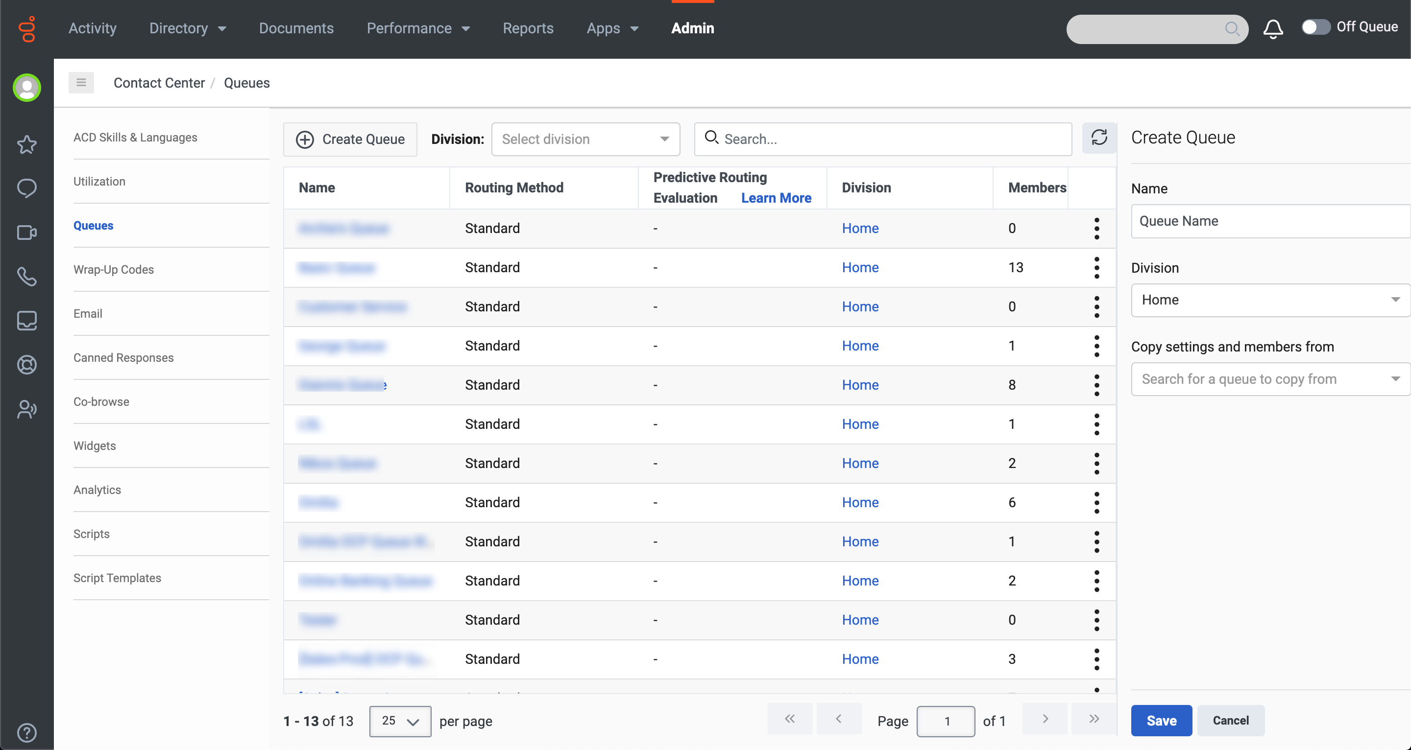This screenshot has width=1411, height=750.
Task: Click the Learn More link
Action: 776,198
